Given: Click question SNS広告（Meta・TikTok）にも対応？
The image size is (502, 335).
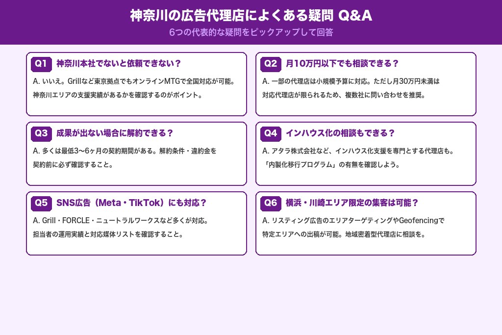Looking at the screenshot, I should click(x=131, y=203).
